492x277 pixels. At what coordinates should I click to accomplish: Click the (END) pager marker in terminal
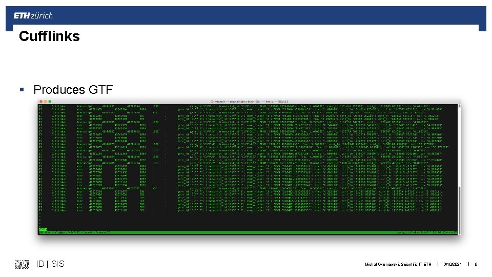pyautogui.click(x=43, y=230)
